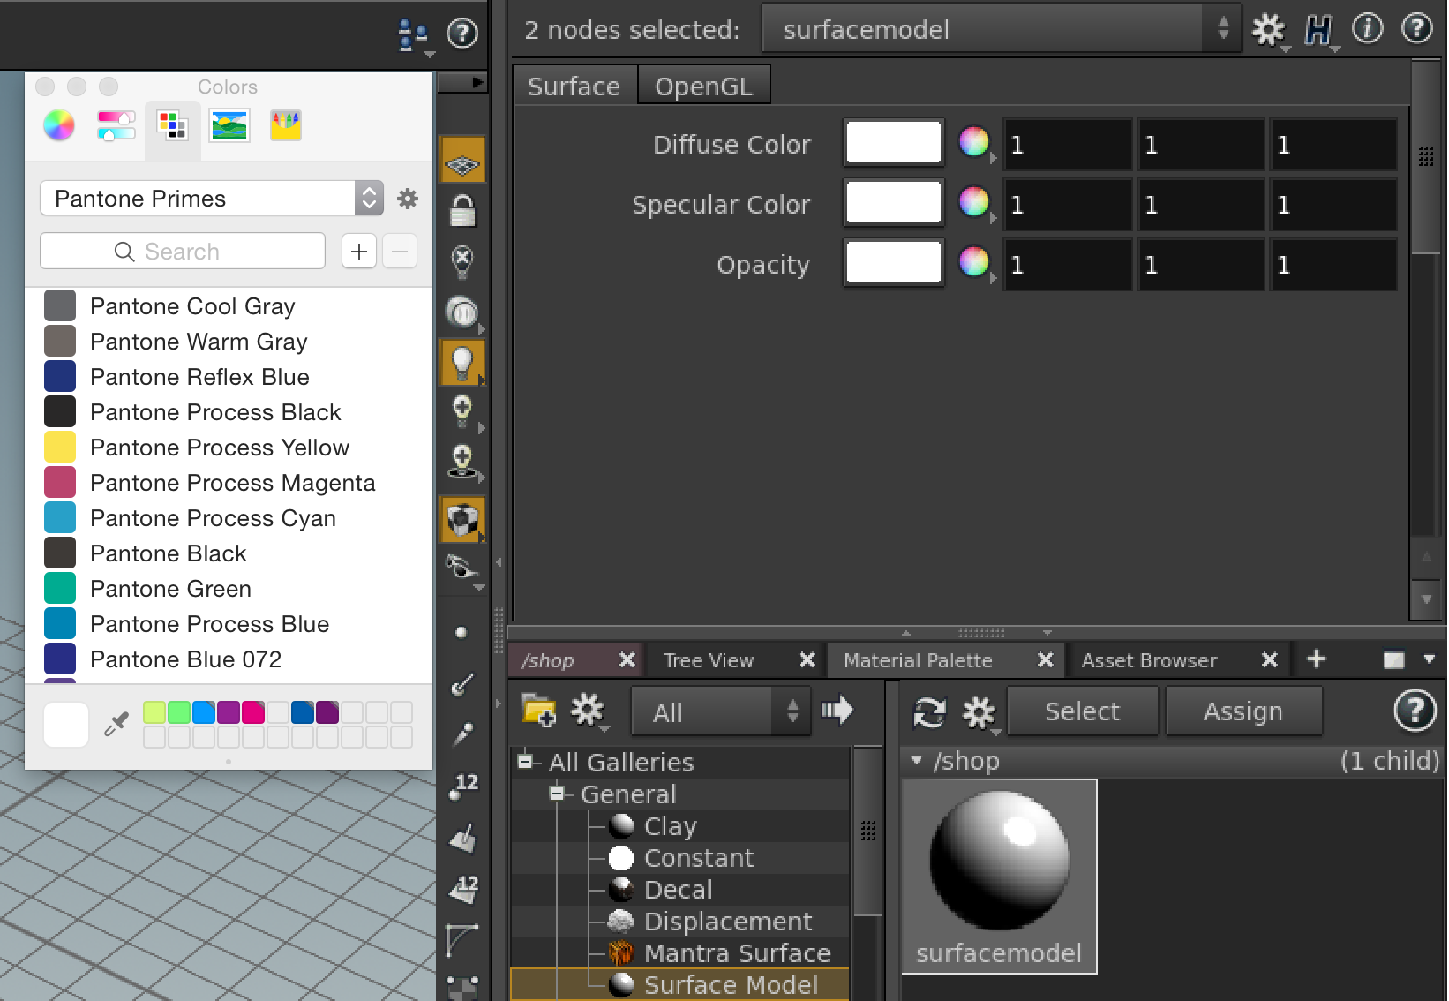The image size is (1449, 1001).
Task: Click the Specular Color white swatch
Action: point(894,202)
